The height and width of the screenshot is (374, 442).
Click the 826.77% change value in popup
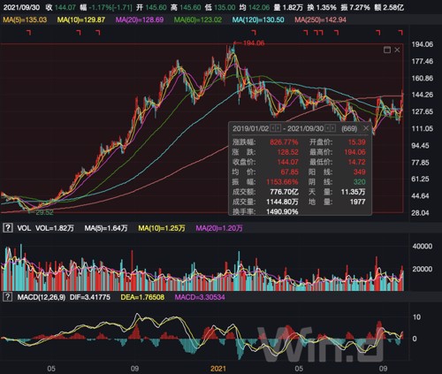[x=284, y=142]
